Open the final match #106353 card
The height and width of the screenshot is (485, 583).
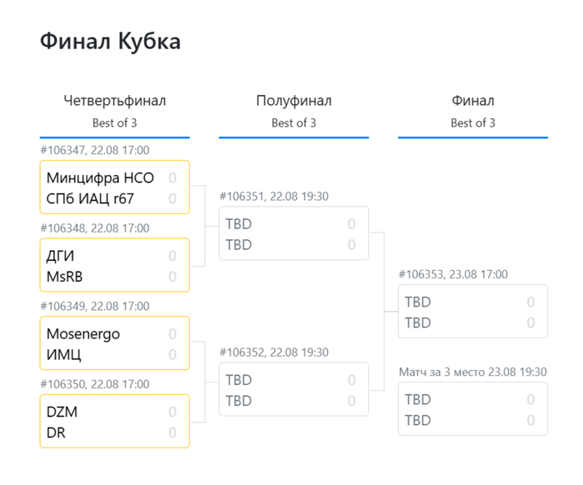(473, 312)
